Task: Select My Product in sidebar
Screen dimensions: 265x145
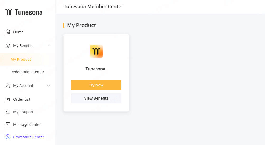Action: click(21, 59)
